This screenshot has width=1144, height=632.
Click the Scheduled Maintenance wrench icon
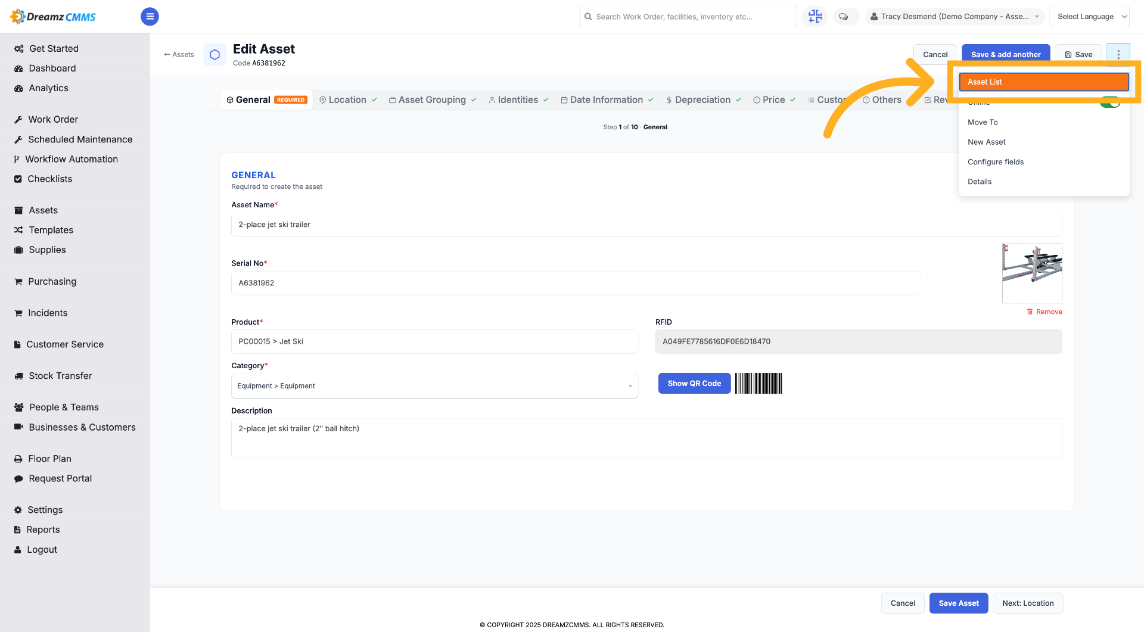pyautogui.click(x=18, y=139)
